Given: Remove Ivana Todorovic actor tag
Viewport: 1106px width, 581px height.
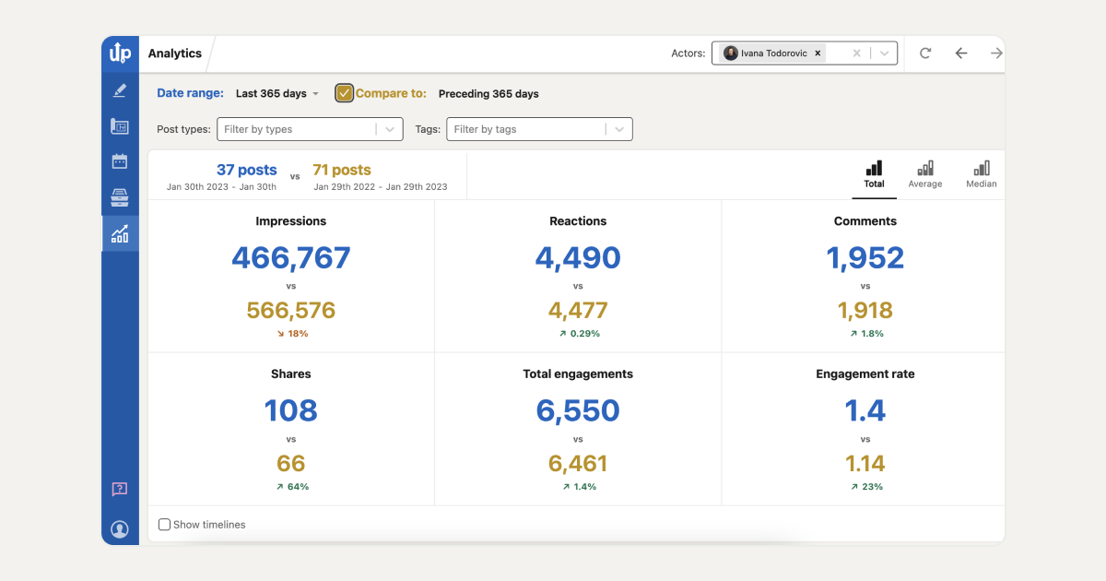Looking at the screenshot, I should 818,53.
